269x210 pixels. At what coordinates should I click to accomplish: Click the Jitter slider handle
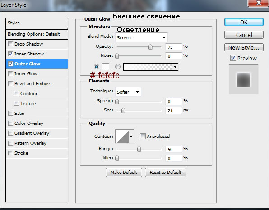117,158
